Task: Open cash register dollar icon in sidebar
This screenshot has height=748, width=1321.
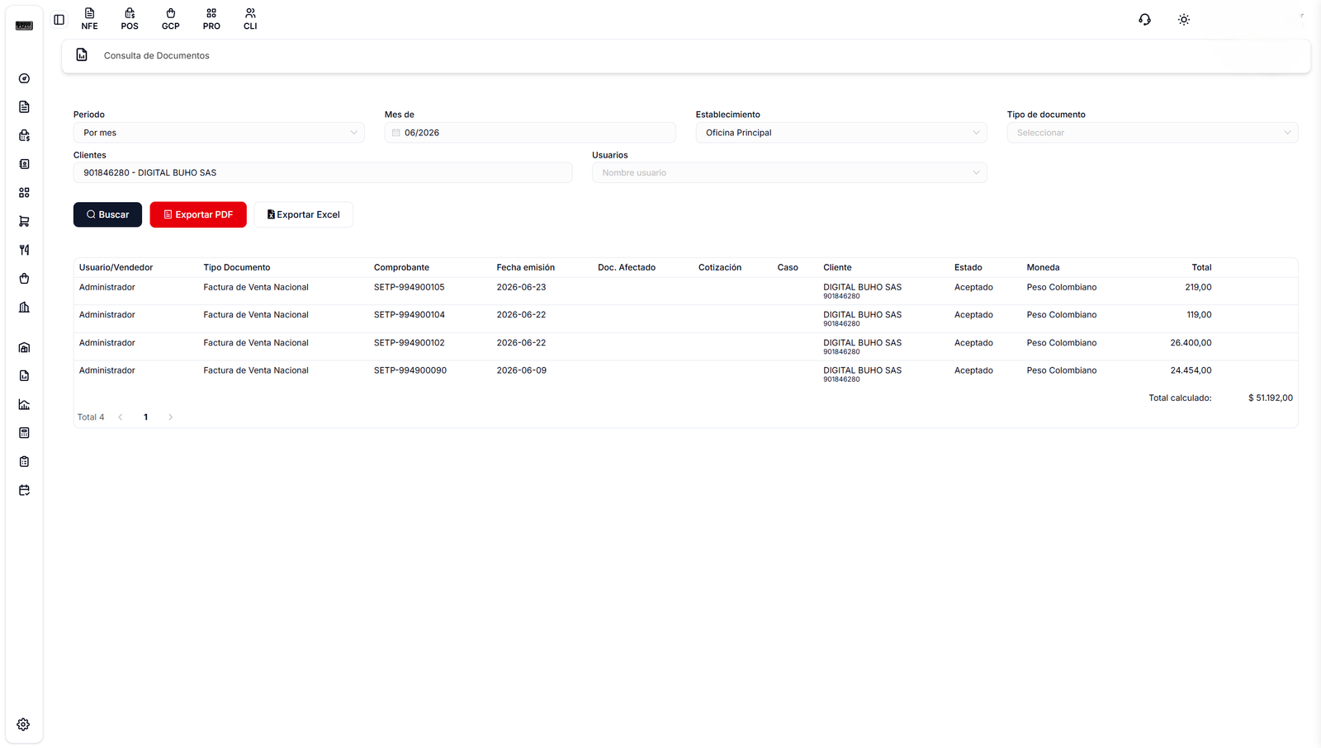Action: tap(24, 135)
